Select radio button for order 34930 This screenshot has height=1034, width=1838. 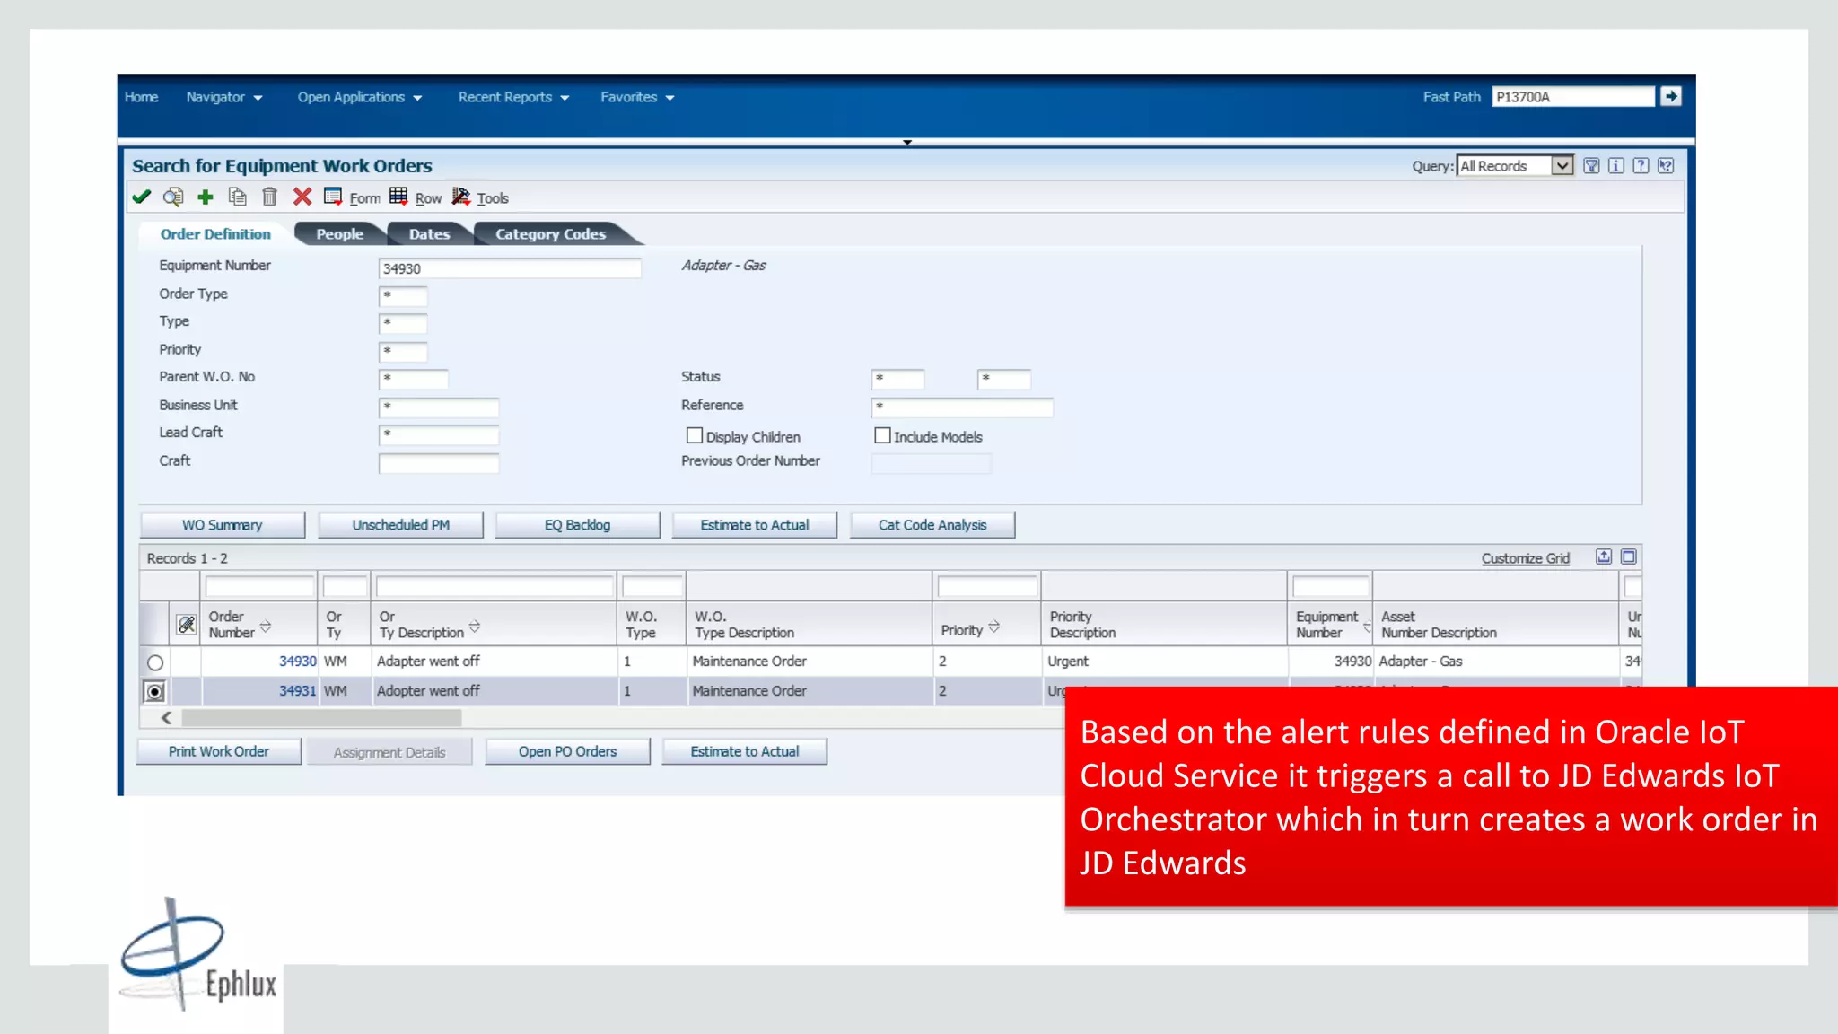point(155,662)
